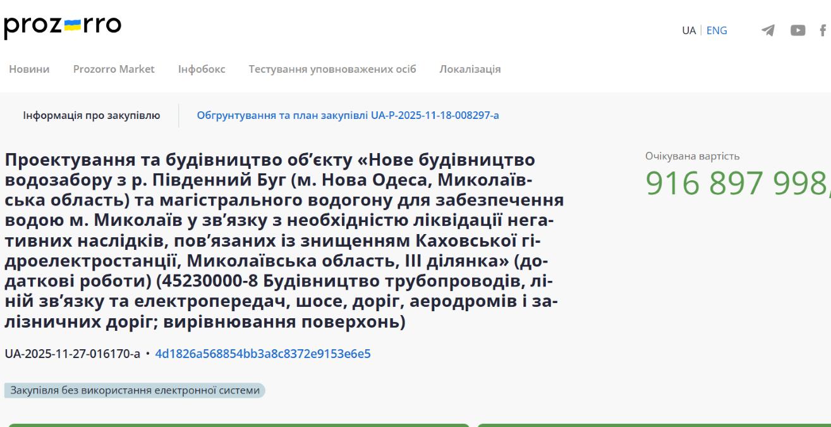Open the Інфобокс section
Image resolution: width=831 pixels, height=427 pixels.
tap(202, 69)
